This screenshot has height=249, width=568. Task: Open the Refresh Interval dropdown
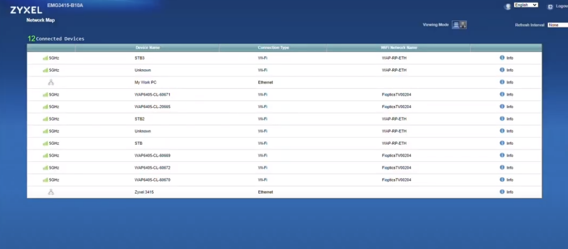pyautogui.click(x=557, y=25)
